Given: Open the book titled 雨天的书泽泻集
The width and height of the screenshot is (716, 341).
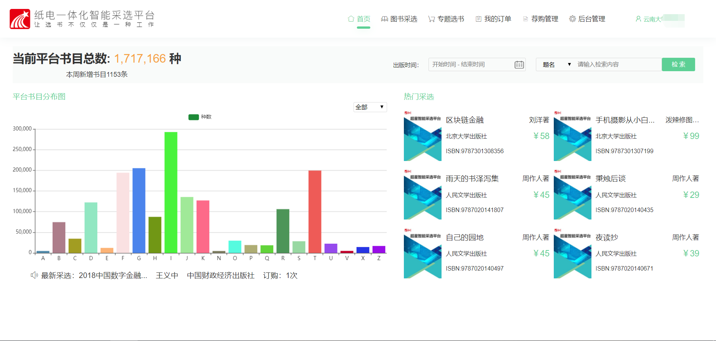Looking at the screenshot, I should [472, 179].
